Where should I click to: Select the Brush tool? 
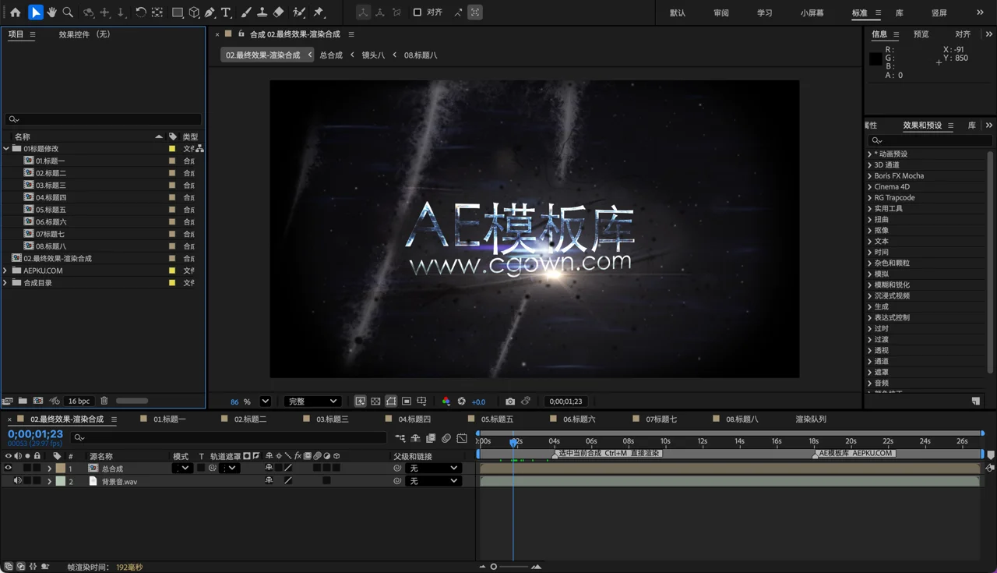pos(246,12)
